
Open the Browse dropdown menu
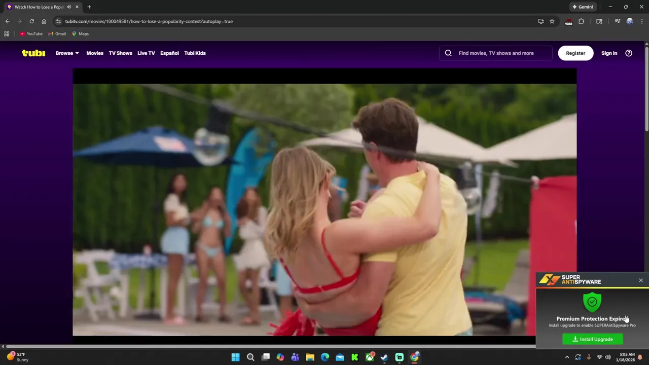[x=67, y=53]
